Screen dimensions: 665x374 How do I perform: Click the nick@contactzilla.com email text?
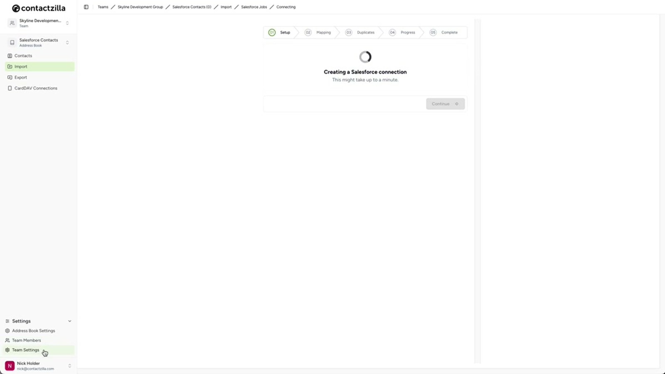[35, 369]
